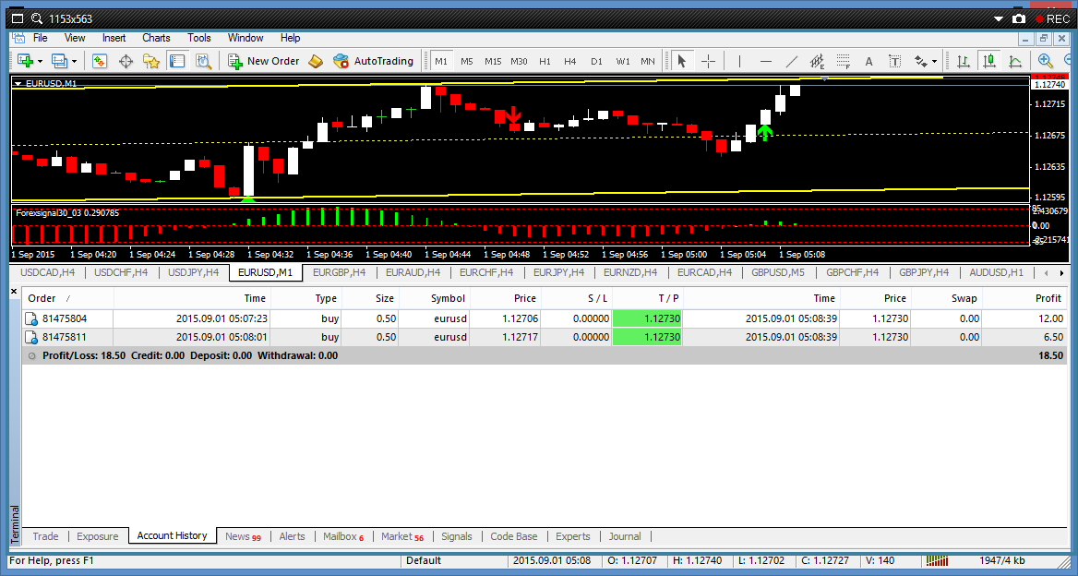
Task: Expand the Arrows tool dropdown arrow
Action: [x=934, y=61]
